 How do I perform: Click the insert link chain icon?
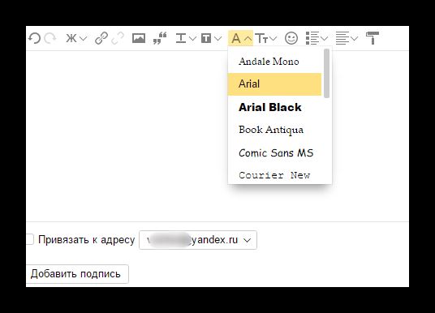101,38
